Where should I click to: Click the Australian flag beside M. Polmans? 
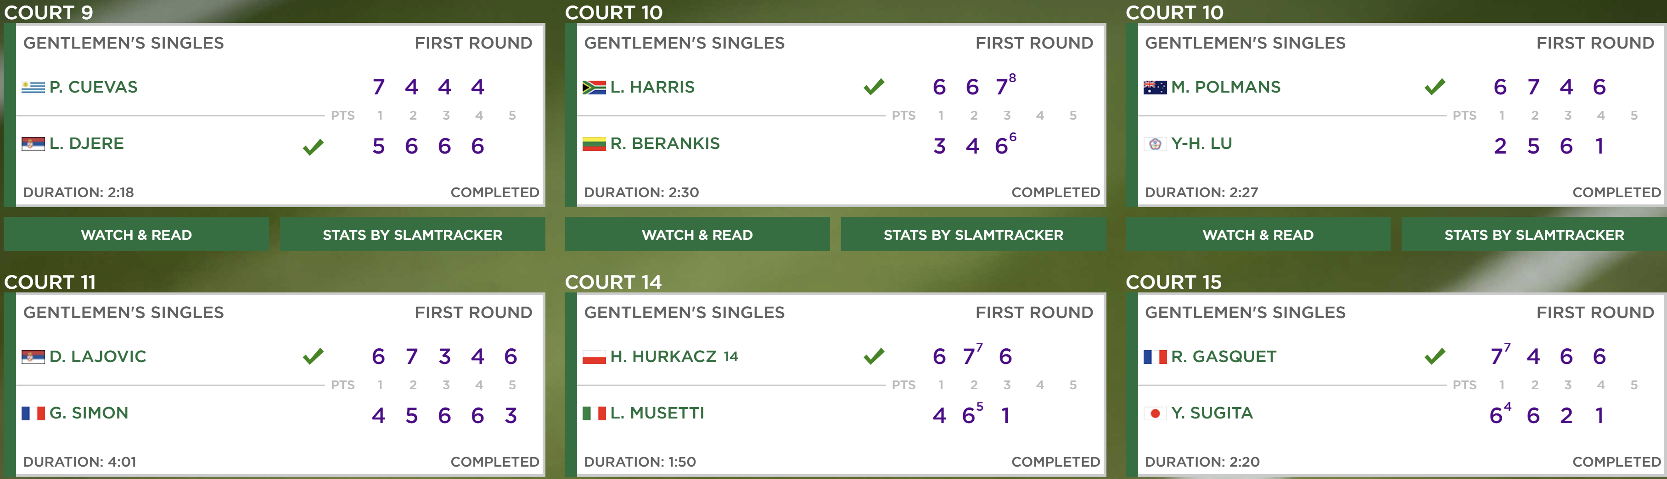point(1155,87)
